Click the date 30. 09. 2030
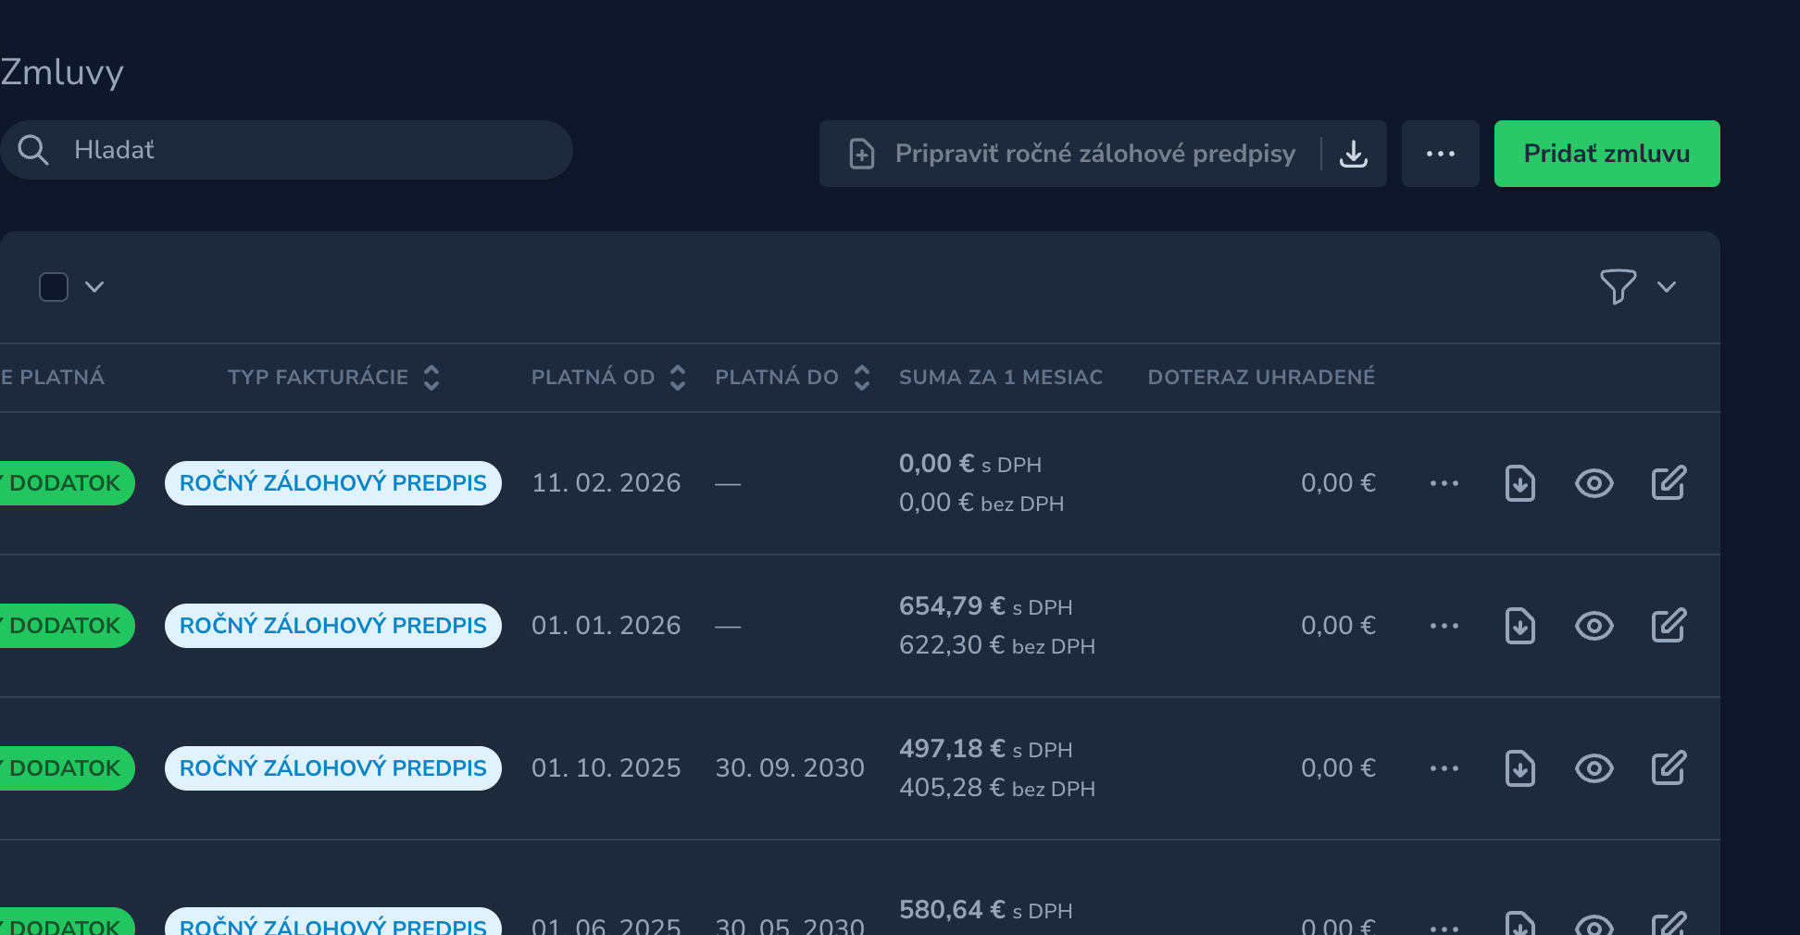The image size is (1800, 935). click(x=790, y=768)
